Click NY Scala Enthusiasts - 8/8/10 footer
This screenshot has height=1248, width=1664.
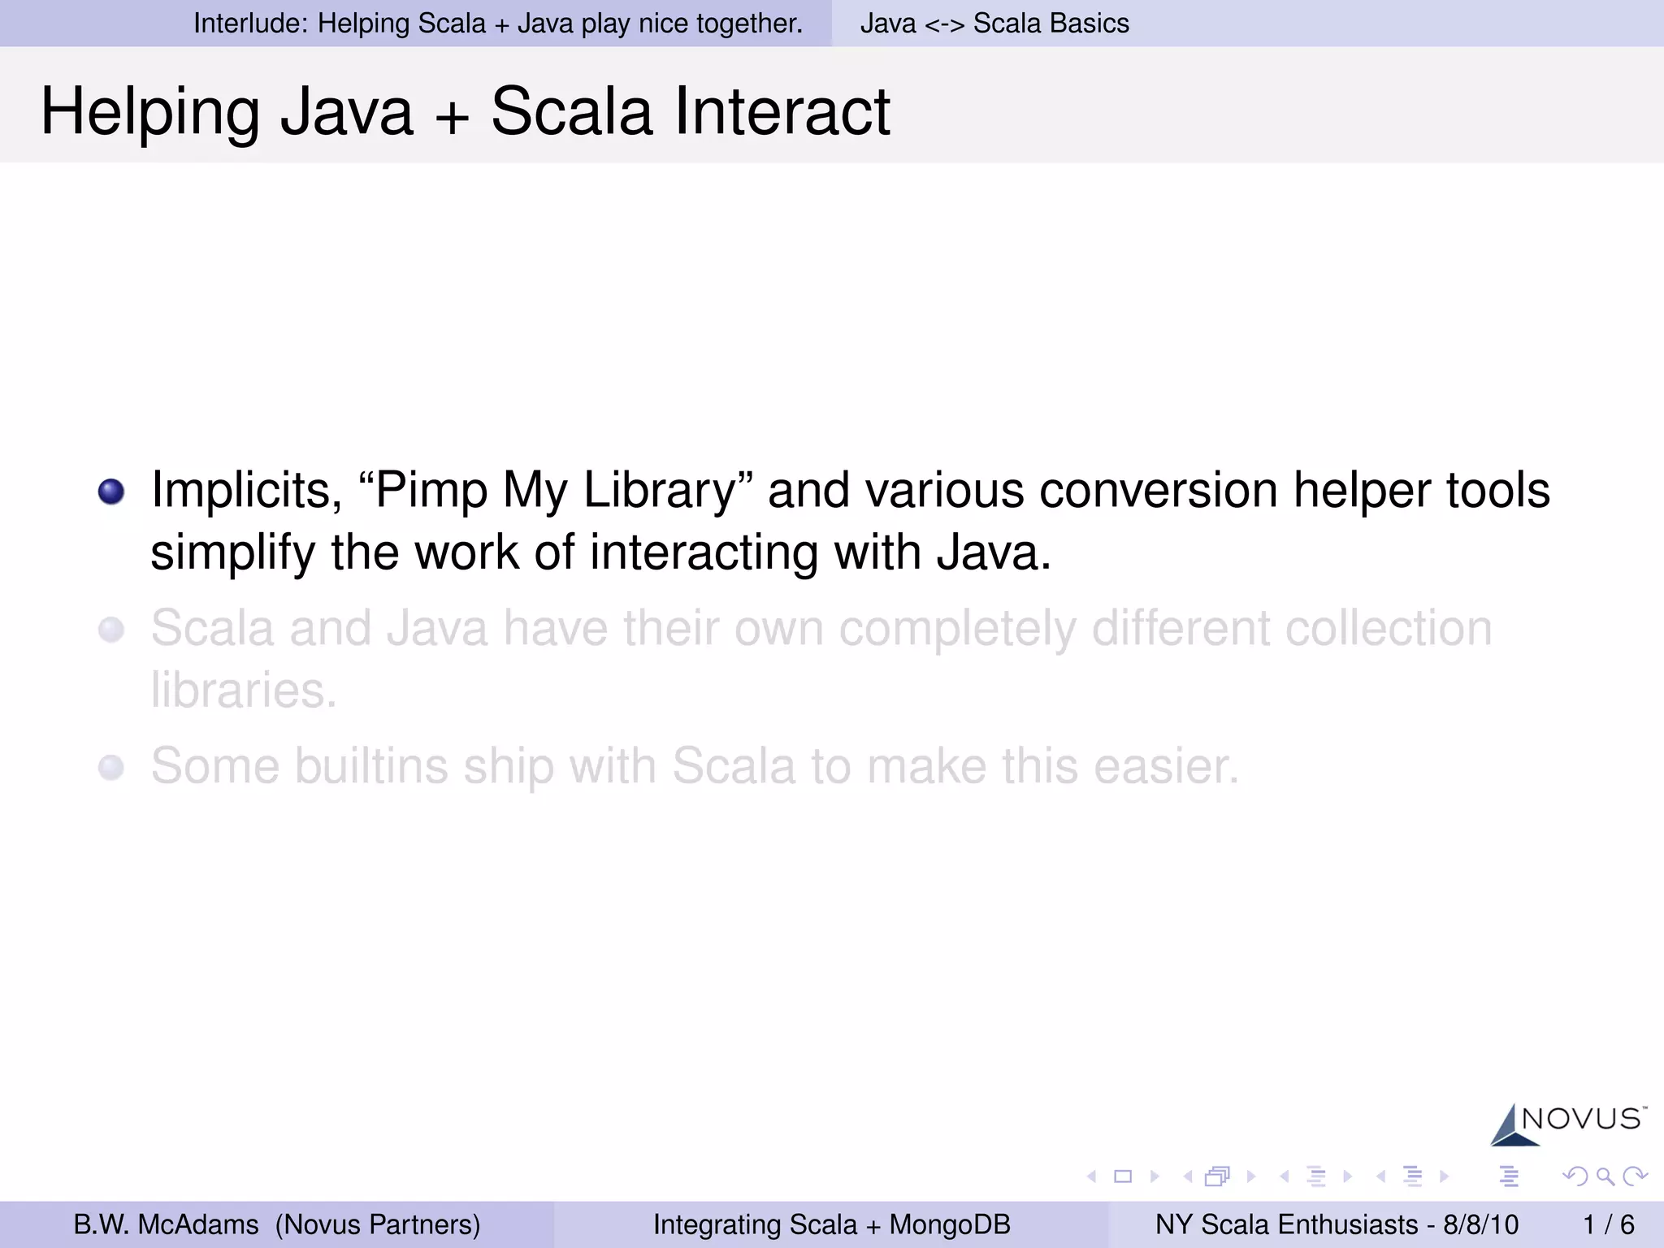[x=1337, y=1224]
